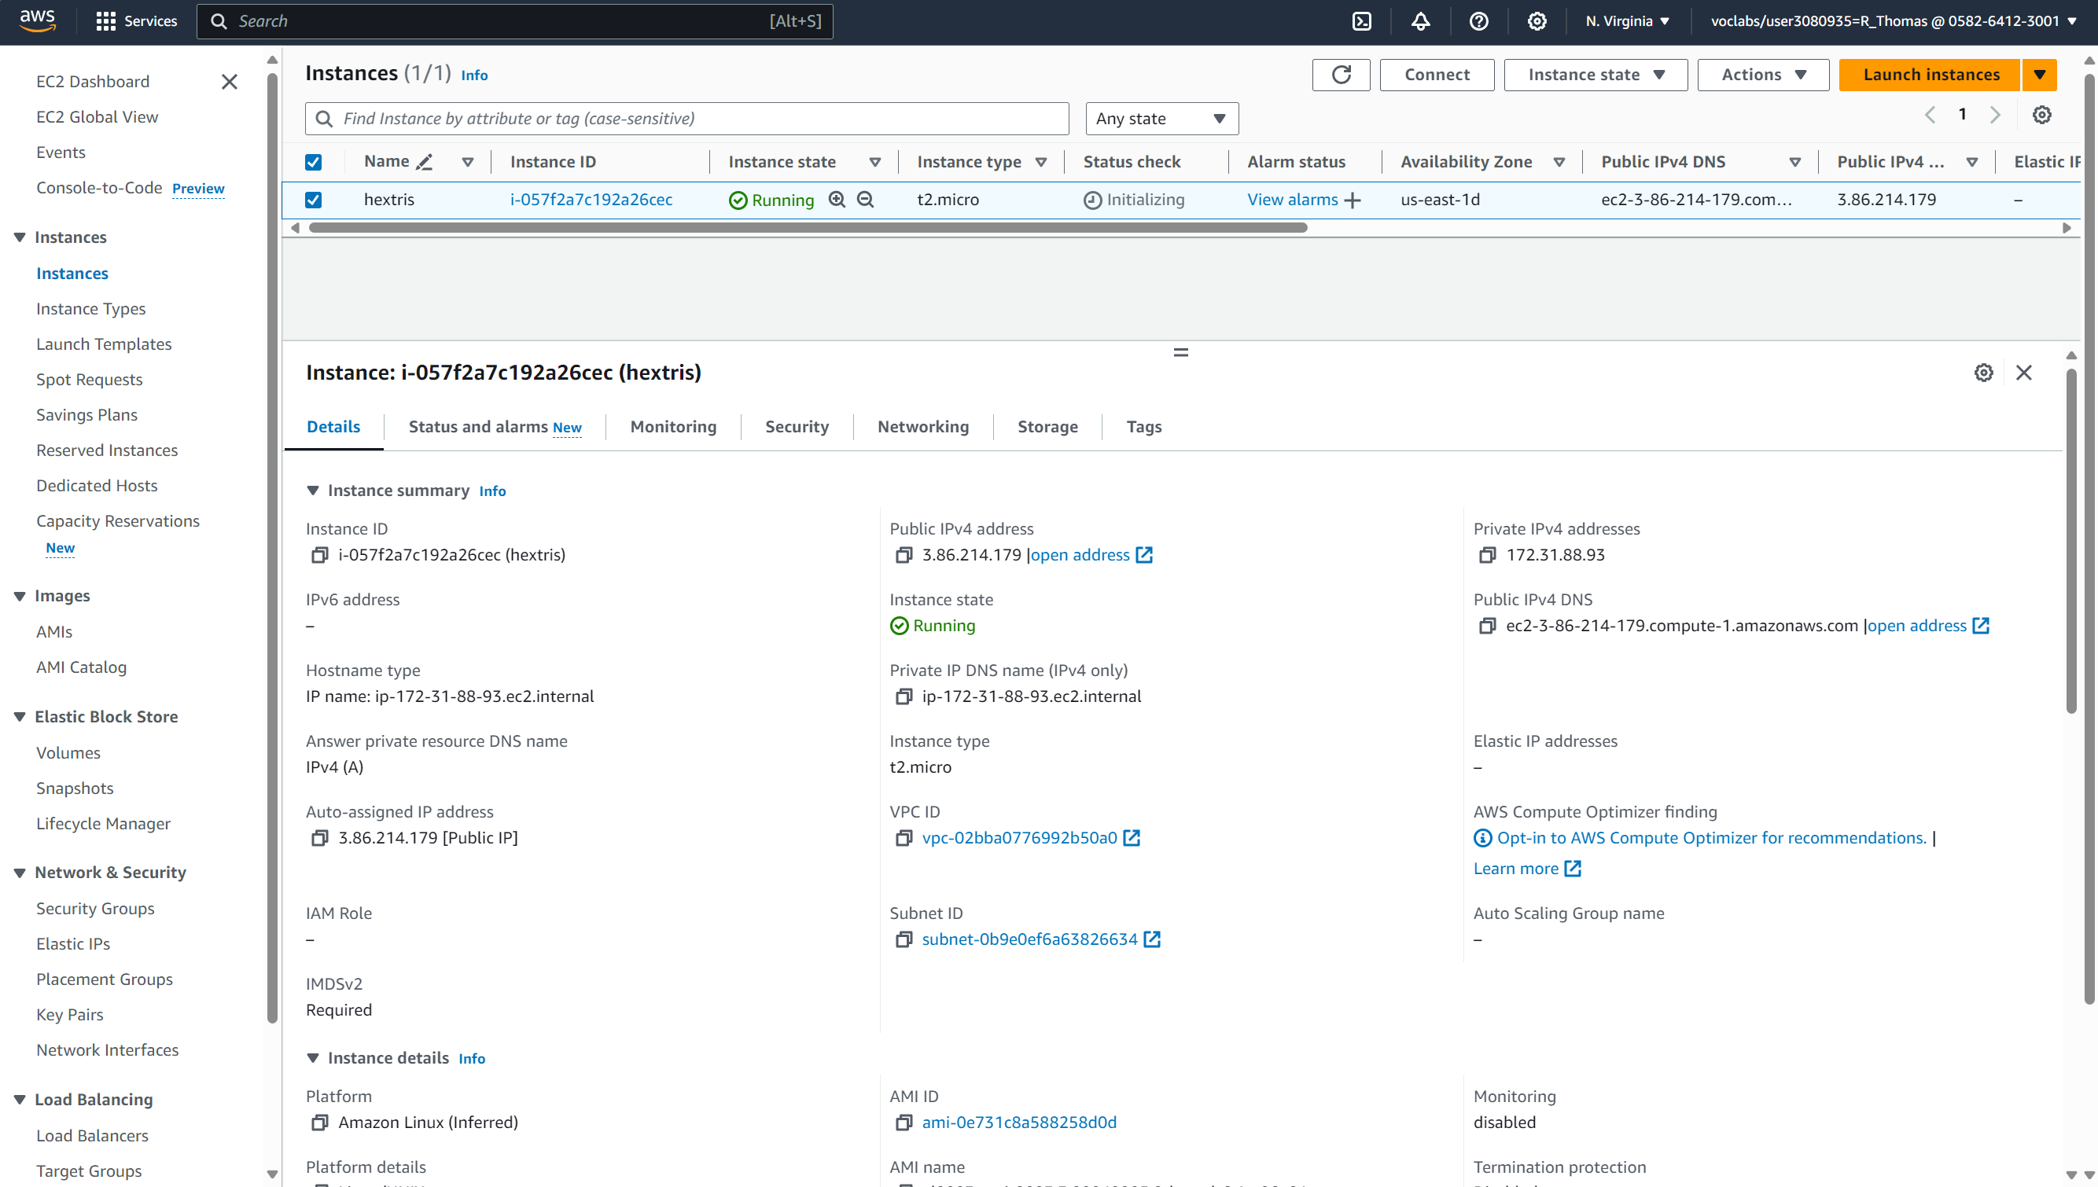Open Launch instances split arrow

pos(2038,75)
